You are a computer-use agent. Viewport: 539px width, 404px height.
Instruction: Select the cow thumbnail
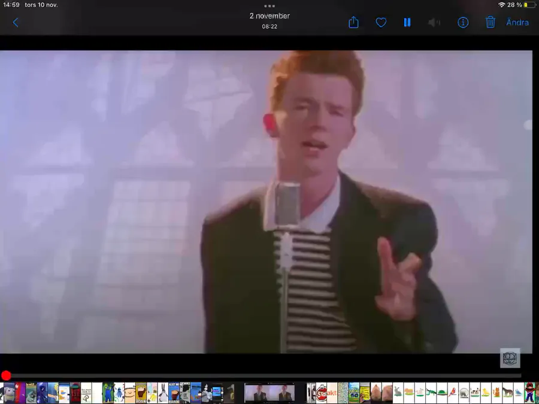point(475,393)
